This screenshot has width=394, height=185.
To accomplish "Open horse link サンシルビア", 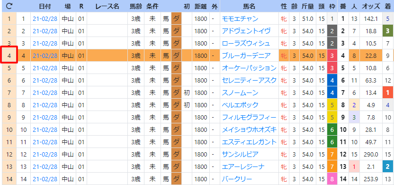I will [x=240, y=154].
